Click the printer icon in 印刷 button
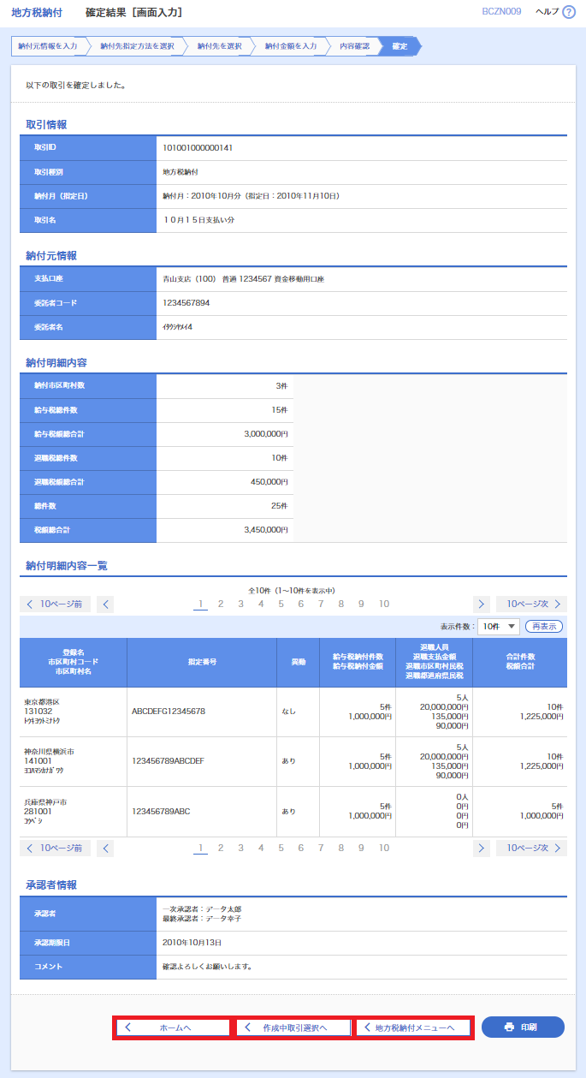 (509, 1027)
